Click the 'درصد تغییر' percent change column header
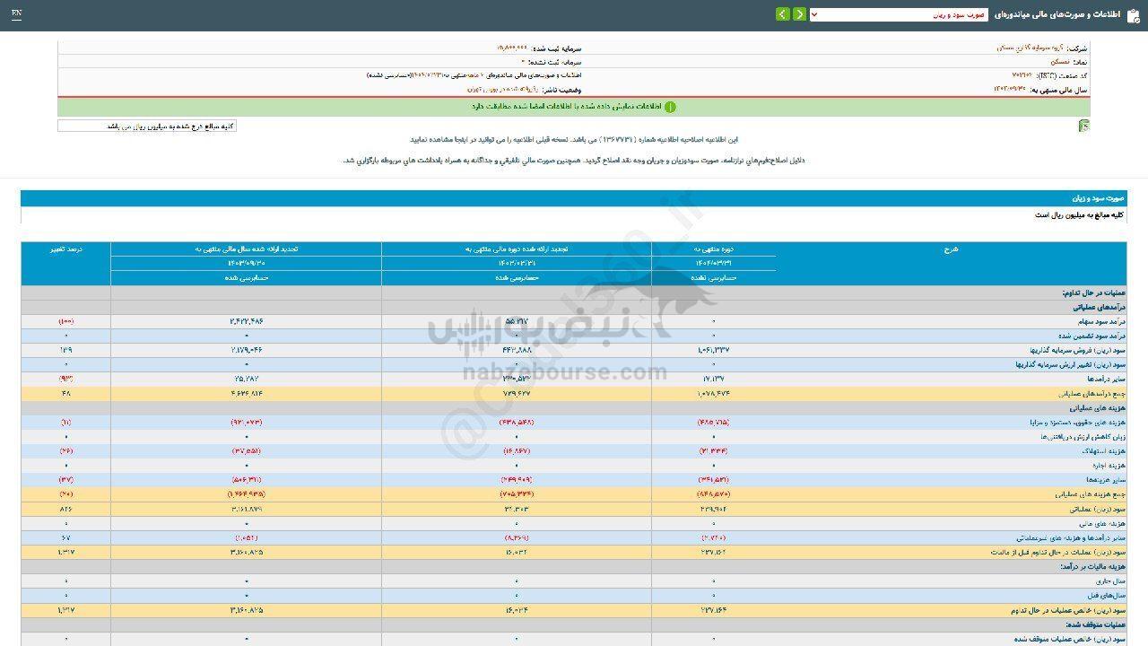 coord(66,249)
